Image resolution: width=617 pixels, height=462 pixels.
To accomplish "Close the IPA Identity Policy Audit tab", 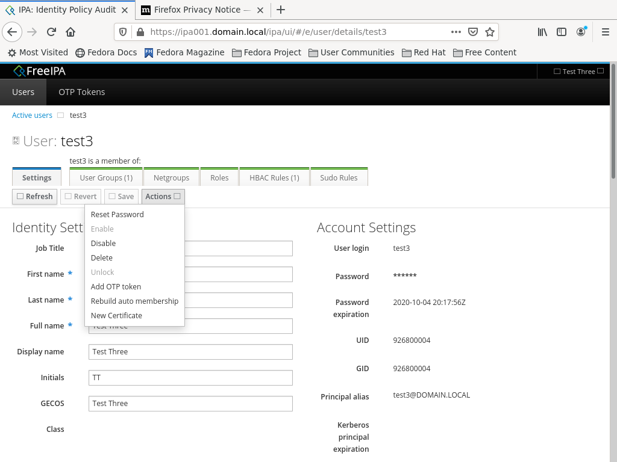I will click(125, 10).
